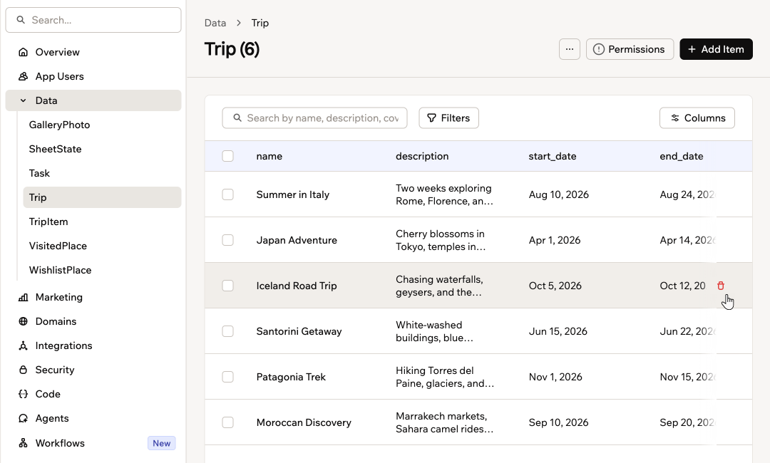
Task: Click the Code braces icon
Action: [x=23, y=394]
